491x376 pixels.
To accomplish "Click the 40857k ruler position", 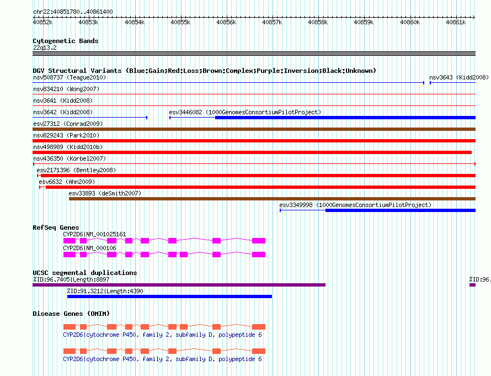I will coord(272,22).
